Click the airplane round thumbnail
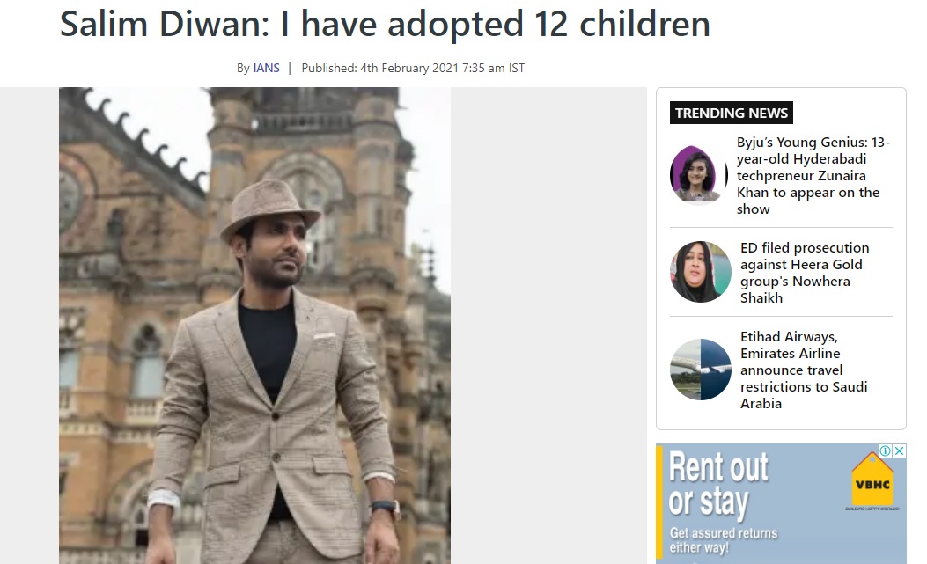Screen dimensions: 927x564 coord(701,370)
